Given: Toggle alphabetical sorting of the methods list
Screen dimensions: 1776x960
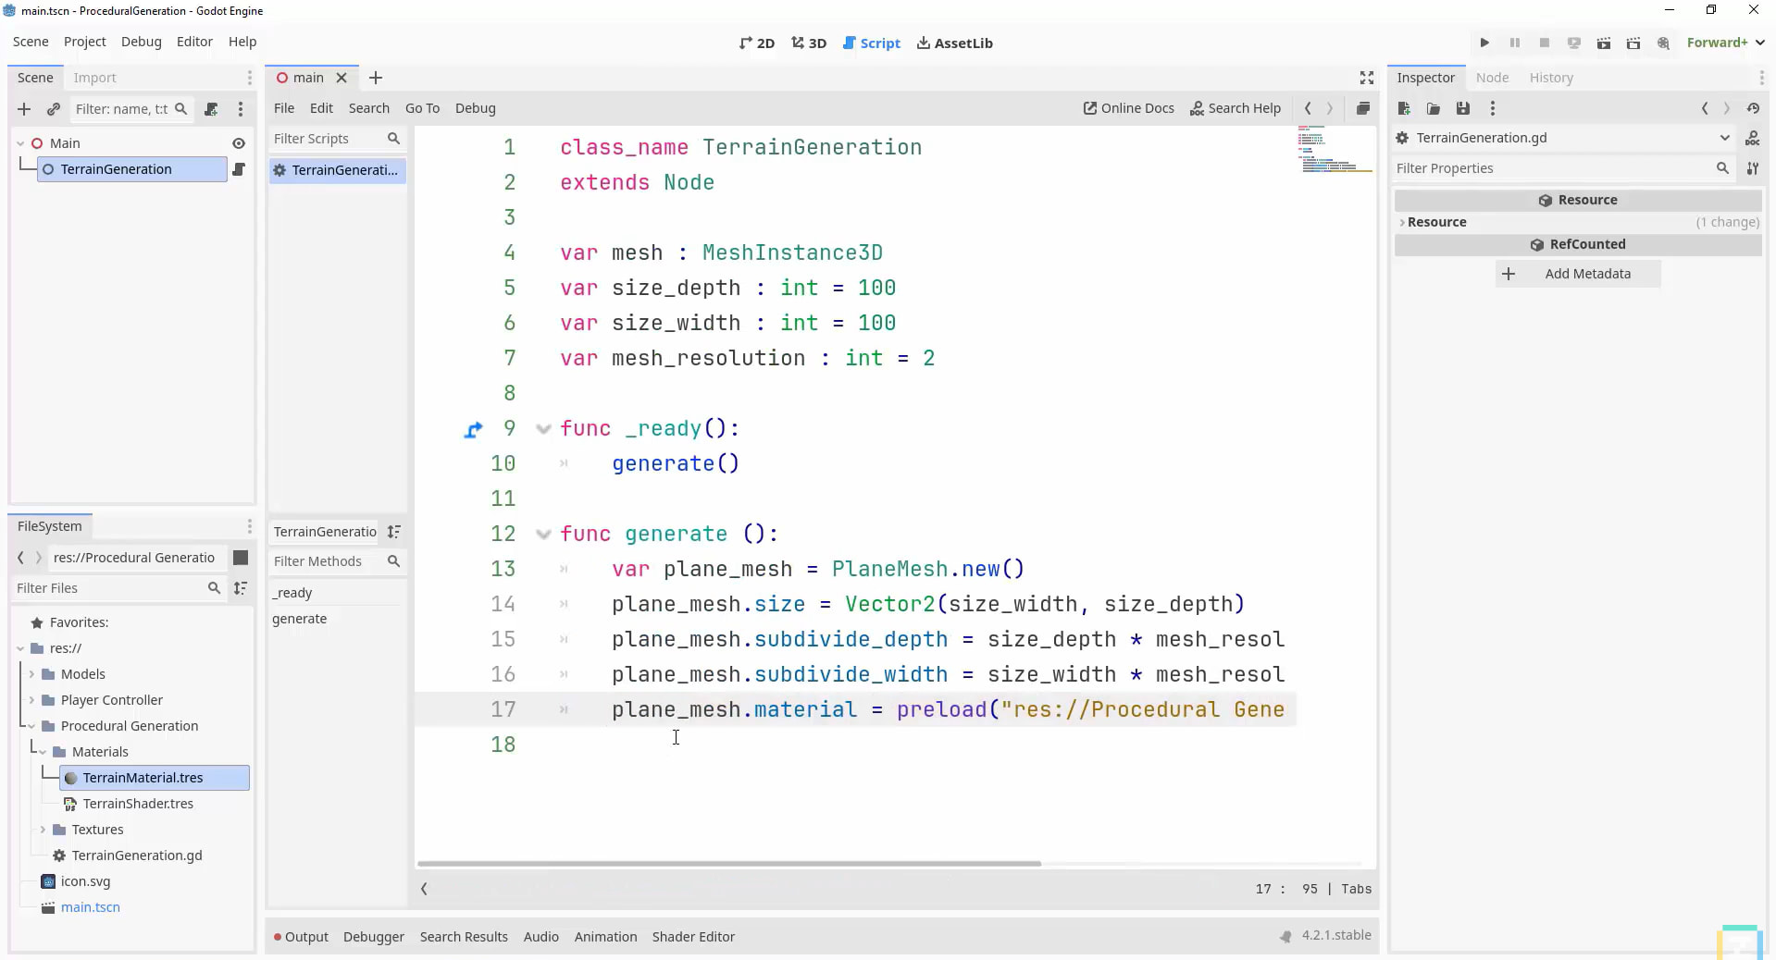Looking at the screenshot, I should 394,532.
